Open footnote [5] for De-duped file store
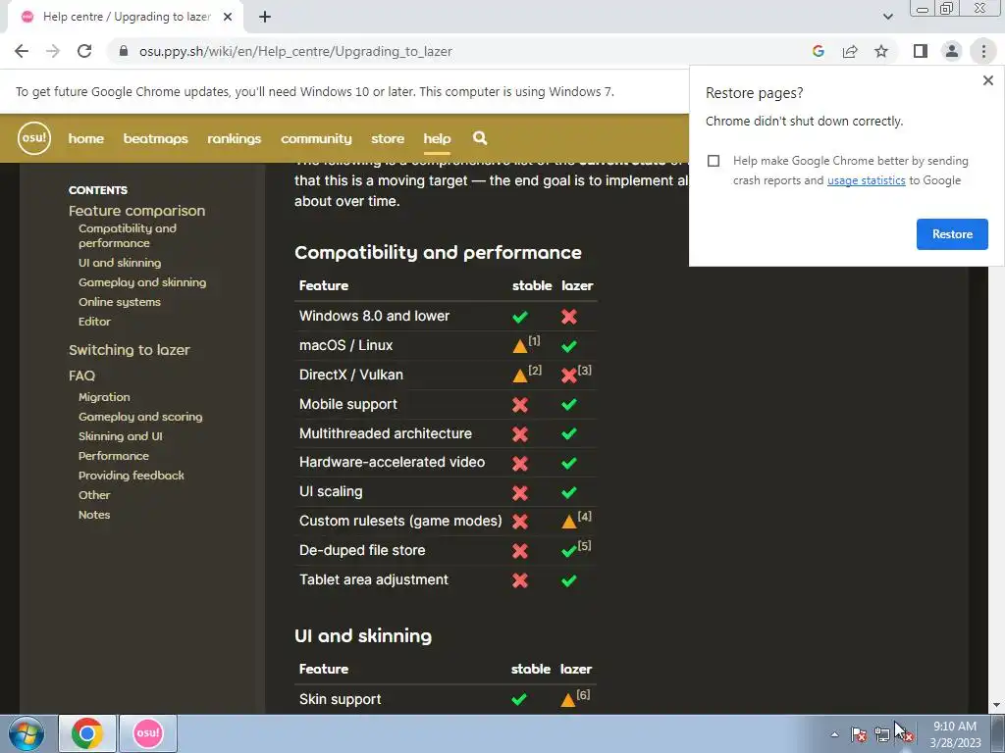This screenshot has height=753, width=1005. pos(585,545)
